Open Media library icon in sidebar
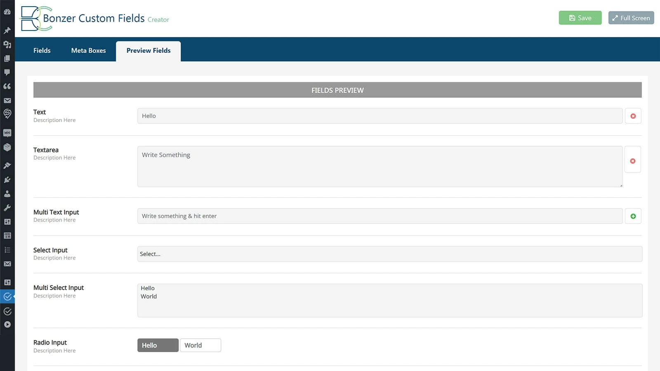Viewport: 660px width, 371px height. pos(7,45)
